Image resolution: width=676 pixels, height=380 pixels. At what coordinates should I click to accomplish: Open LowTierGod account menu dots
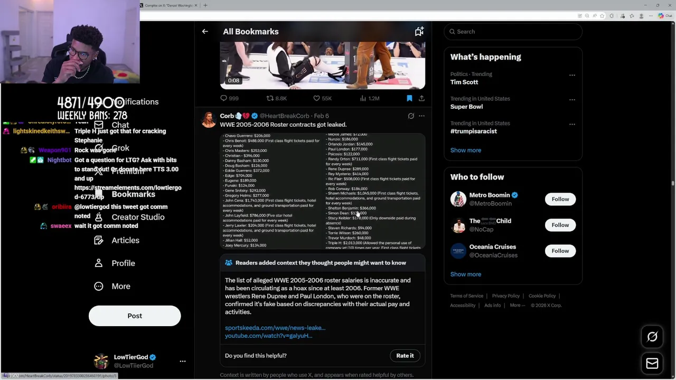[183, 361]
